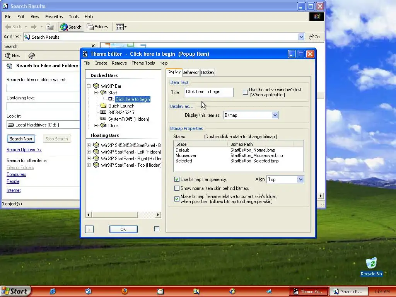Select Selected state row in bitmap list

tap(238, 161)
